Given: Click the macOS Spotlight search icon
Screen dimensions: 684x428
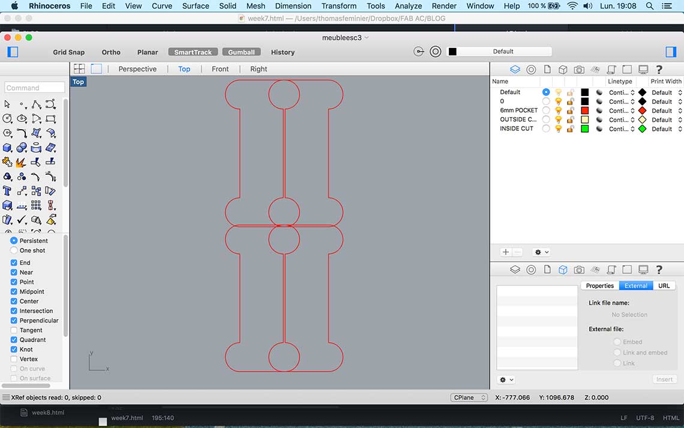Looking at the screenshot, I should (x=650, y=6).
